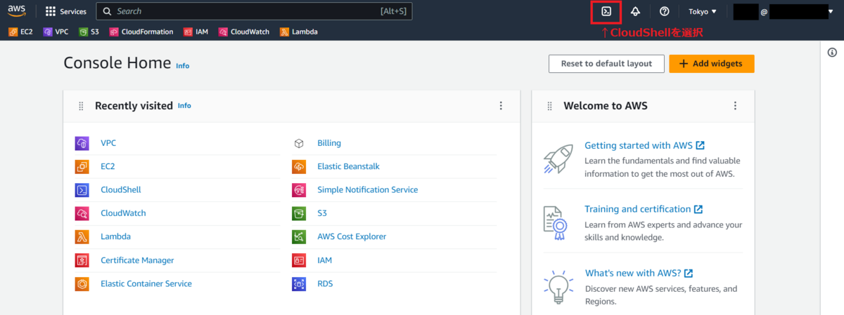This screenshot has width=844, height=315.
Task: Open the Lambda shortcut in favorites bar
Action: coord(298,32)
